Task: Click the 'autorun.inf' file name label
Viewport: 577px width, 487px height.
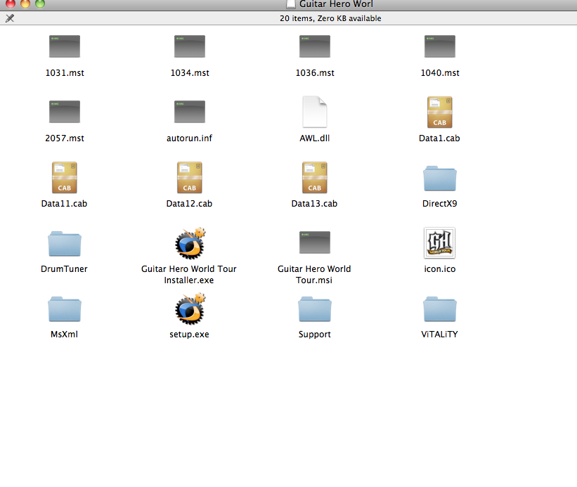Action: (190, 138)
